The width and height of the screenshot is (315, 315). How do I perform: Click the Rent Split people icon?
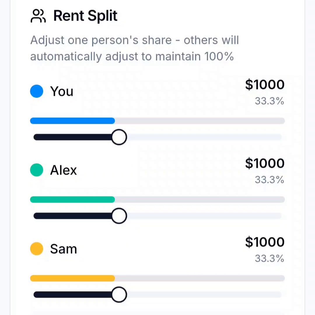(38, 16)
